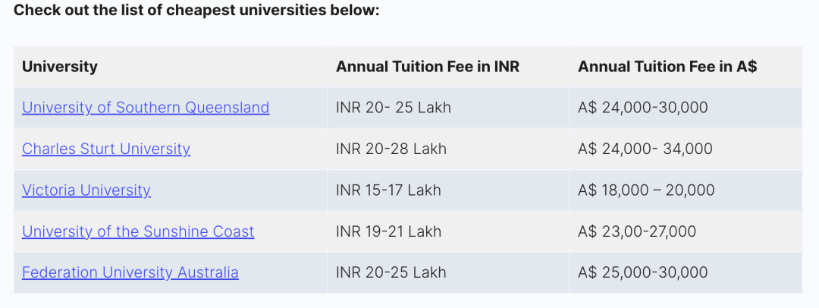Open University of Southern Queensland link
The image size is (819, 308).
(x=146, y=108)
